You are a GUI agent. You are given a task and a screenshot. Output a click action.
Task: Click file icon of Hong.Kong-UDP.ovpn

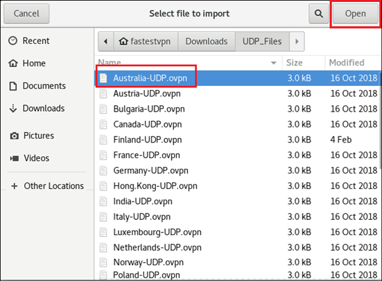[103, 186]
